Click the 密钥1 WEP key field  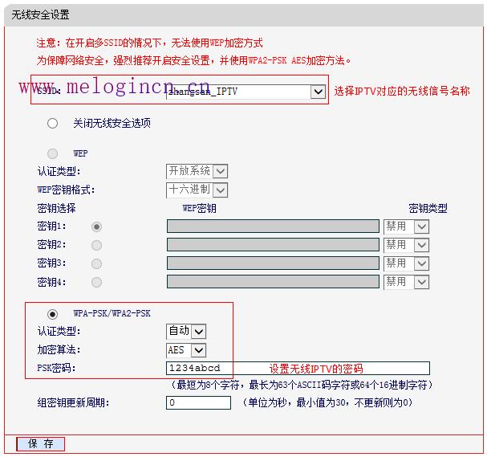click(273, 226)
